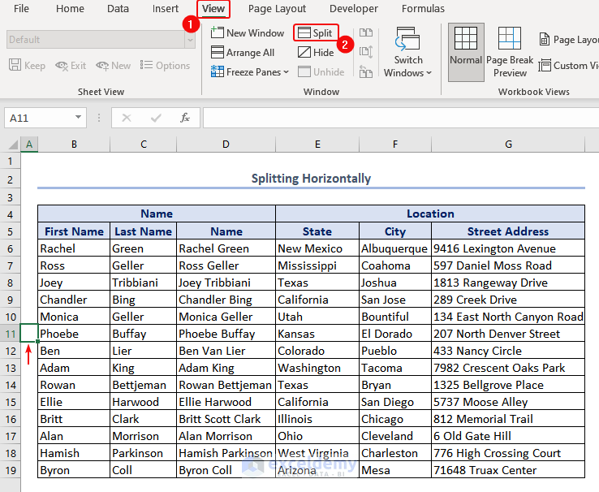Select the cell '289 Creek Drive'
The image size is (599, 492).
508,300
